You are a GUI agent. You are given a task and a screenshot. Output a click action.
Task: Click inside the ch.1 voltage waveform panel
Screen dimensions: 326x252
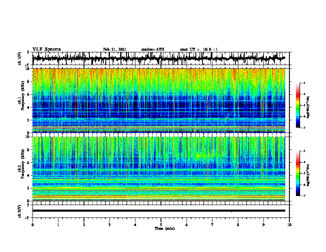pos(161,58)
